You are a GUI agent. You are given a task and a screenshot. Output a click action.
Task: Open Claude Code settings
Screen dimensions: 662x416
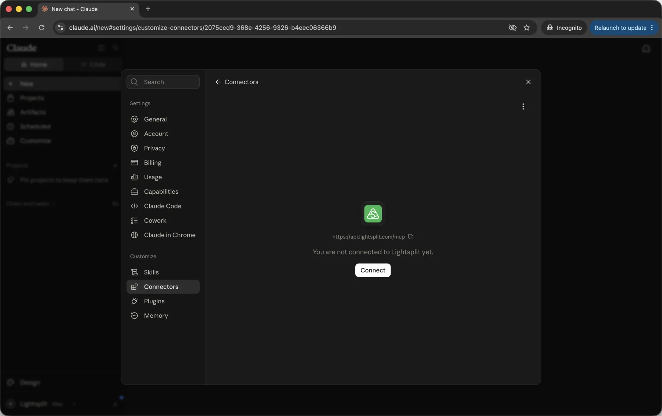tap(163, 206)
